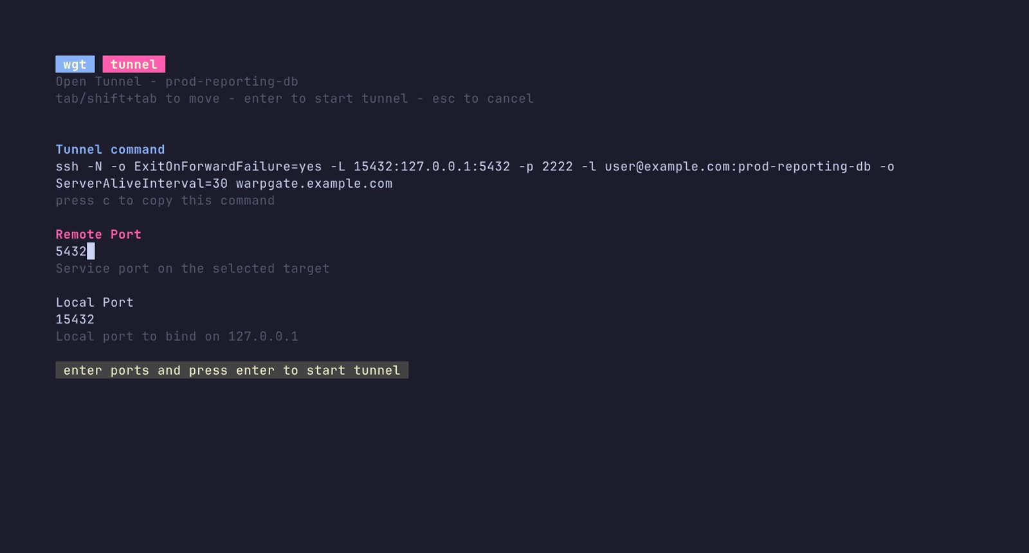The height and width of the screenshot is (553, 1029).
Task: Click the enter ports and press enter banner
Action: click(232, 370)
